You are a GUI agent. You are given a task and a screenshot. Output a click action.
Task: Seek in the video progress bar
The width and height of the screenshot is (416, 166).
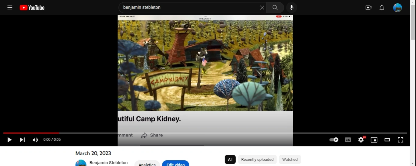(205, 133)
